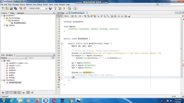184x103 pixels.
Task: Collapse the main method code fold
Action: 62,43
